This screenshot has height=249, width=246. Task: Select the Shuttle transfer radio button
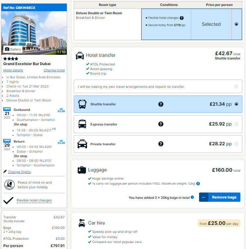(236, 104)
